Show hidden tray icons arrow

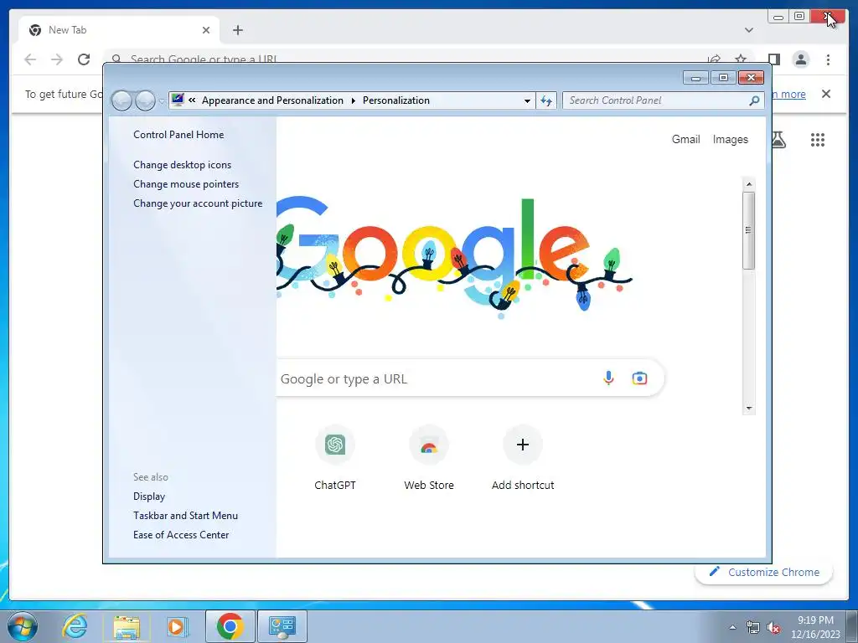point(732,627)
